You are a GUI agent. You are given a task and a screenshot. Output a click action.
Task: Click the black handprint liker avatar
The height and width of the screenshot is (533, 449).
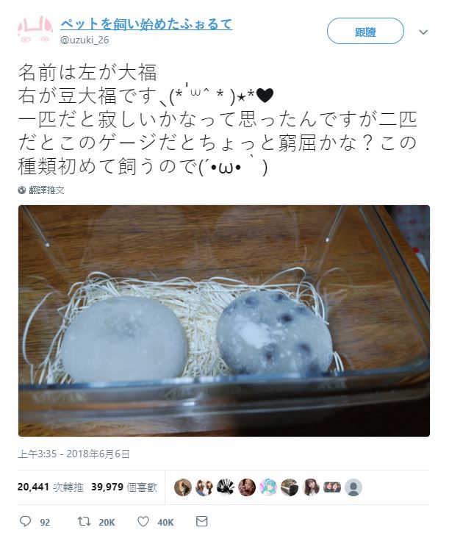pos(226,487)
